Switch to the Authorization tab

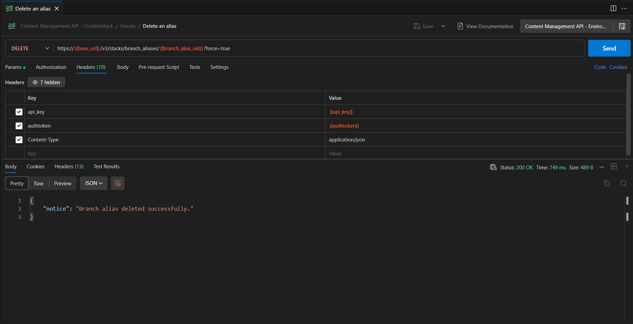(51, 67)
